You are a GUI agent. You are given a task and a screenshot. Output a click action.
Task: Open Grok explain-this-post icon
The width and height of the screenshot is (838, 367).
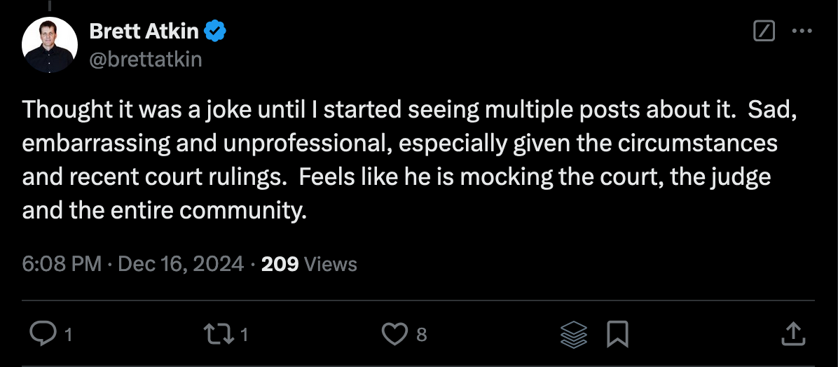(x=763, y=32)
